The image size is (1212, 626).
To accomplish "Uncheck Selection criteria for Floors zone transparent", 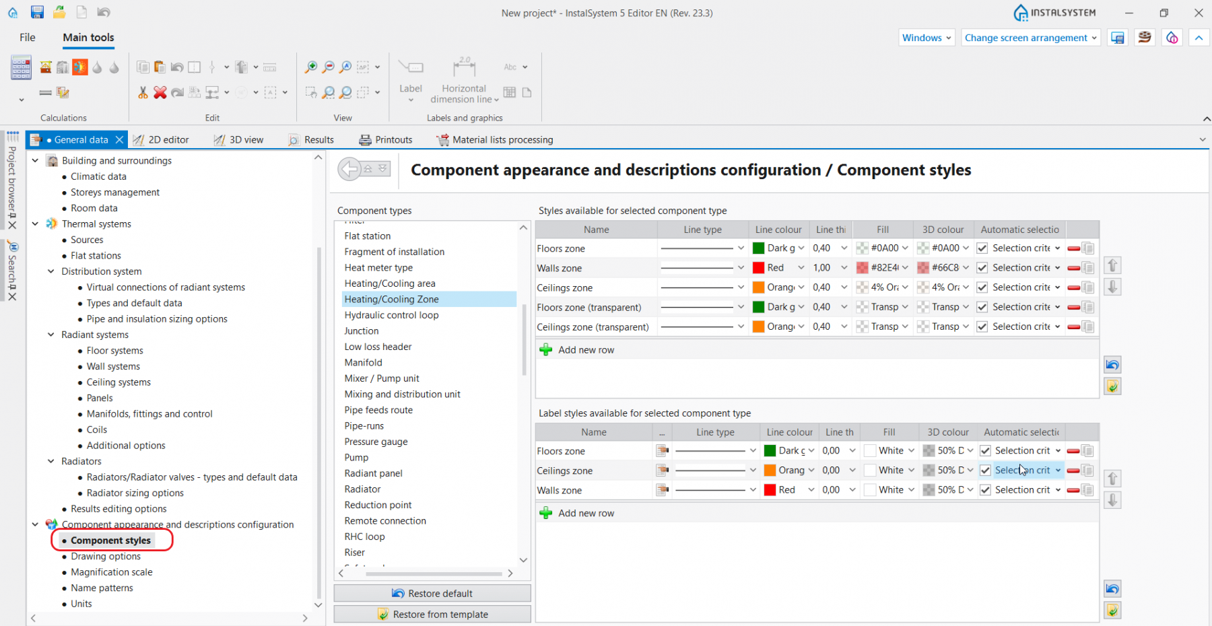I will (982, 307).
